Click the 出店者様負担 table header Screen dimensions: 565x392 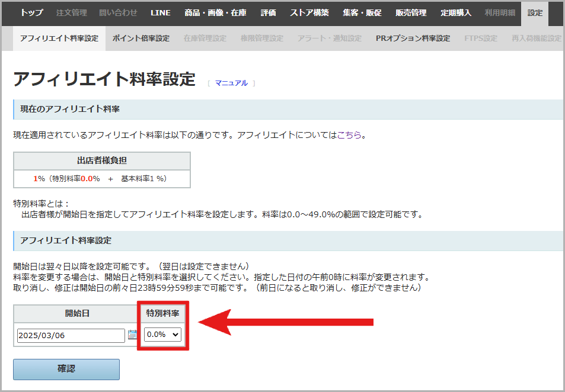[102, 160]
